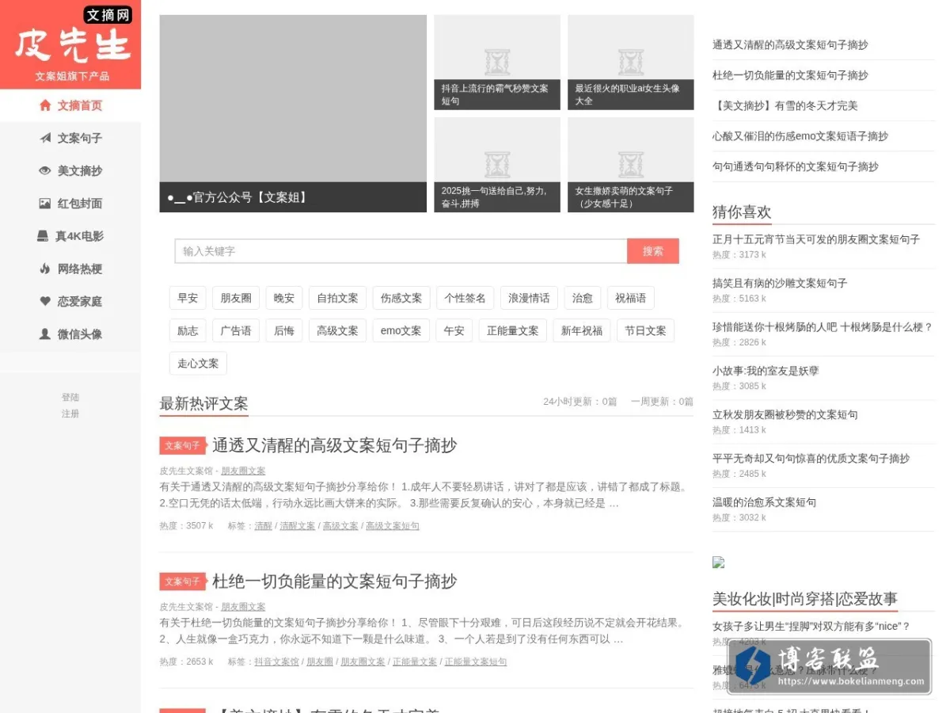
Task: Select the 个性签名 tag
Action: point(465,298)
